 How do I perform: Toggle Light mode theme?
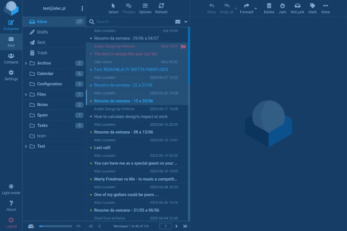pos(11,188)
